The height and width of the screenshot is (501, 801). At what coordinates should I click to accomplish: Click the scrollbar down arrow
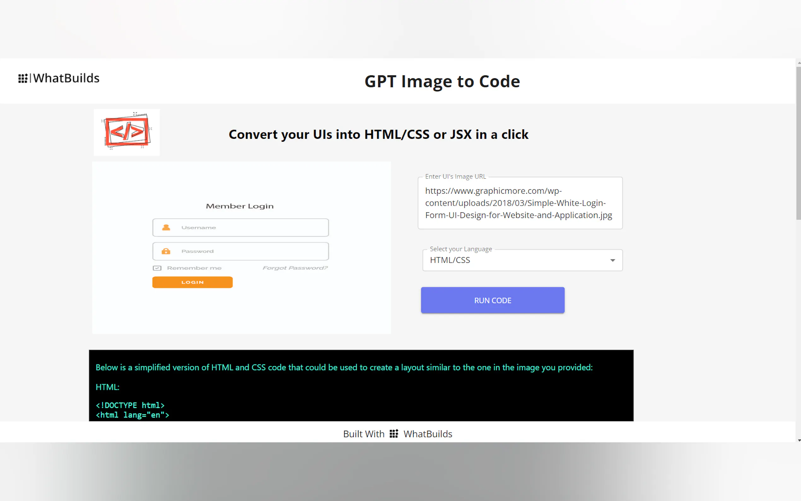[799, 440]
